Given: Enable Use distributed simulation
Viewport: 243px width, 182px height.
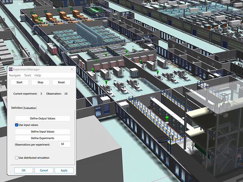Looking at the screenshot, I should tap(17, 158).
